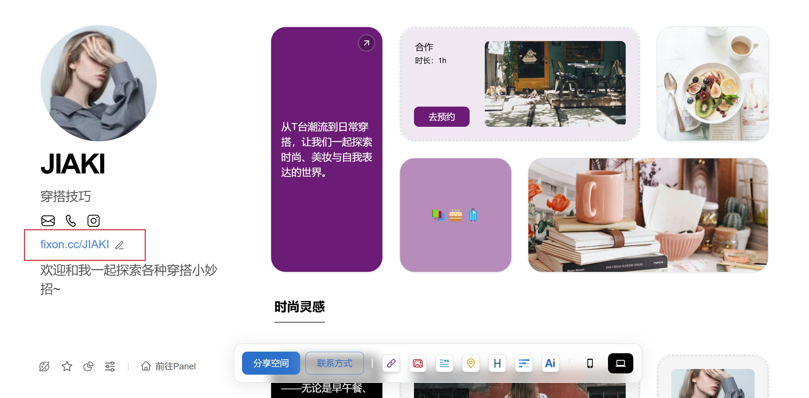This screenshot has width=809, height=398.
Task: Click the emoji card with books and cake
Action: click(x=455, y=215)
